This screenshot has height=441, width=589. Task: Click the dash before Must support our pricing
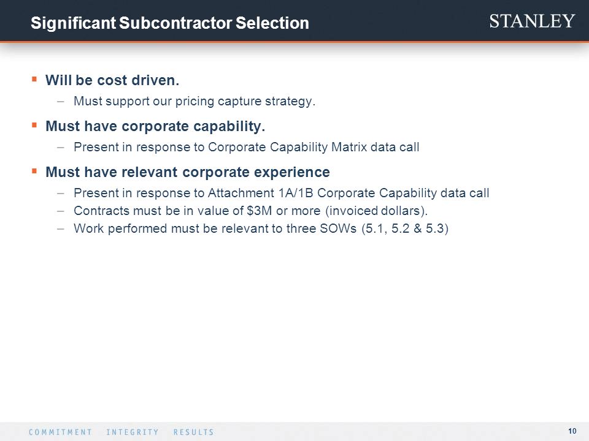tap(61, 101)
